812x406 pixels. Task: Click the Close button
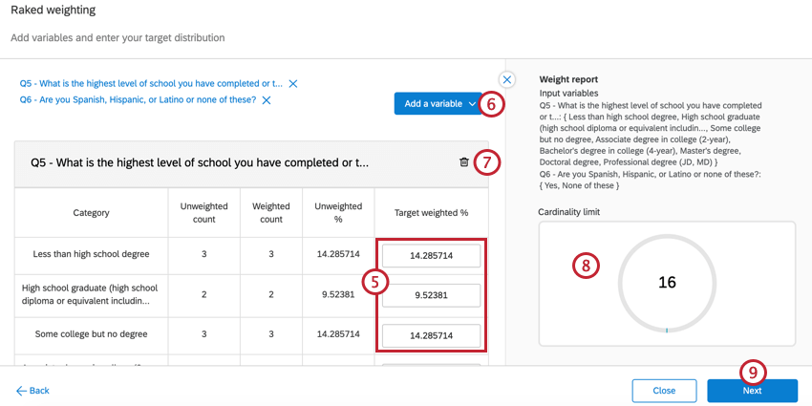pyautogui.click(x=663, y=391)
